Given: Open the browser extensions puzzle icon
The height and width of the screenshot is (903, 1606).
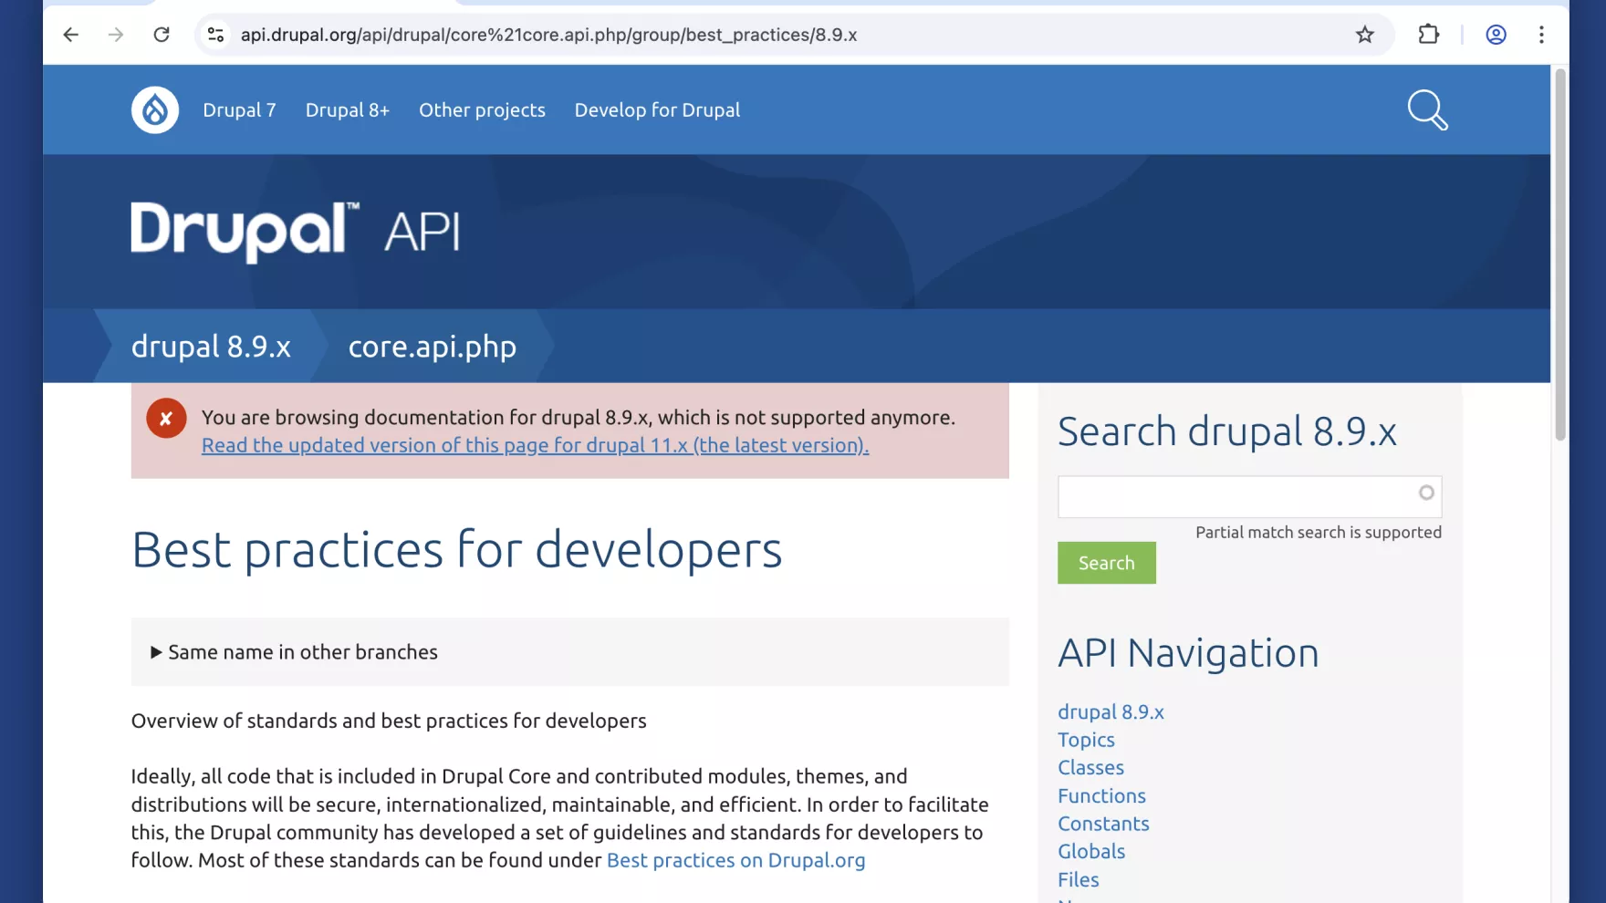Looking at the screenshot, I should [x=1428, y=35].
